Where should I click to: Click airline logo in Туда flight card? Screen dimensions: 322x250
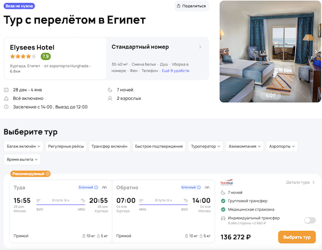[104, 188]
